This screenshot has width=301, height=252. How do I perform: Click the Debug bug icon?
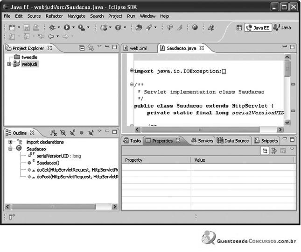[x=52, y=28]
